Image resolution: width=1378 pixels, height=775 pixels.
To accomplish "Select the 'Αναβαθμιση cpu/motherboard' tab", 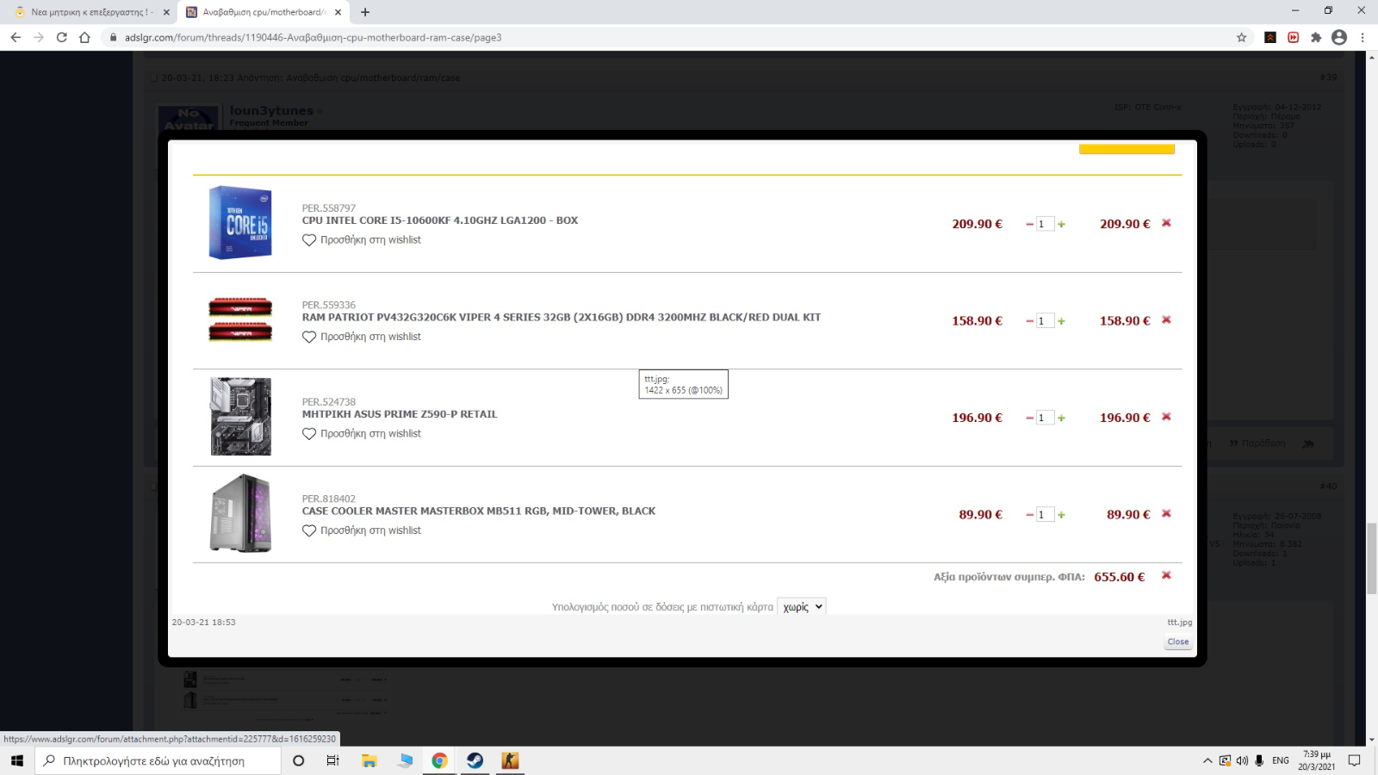I will tap(263, 12).
